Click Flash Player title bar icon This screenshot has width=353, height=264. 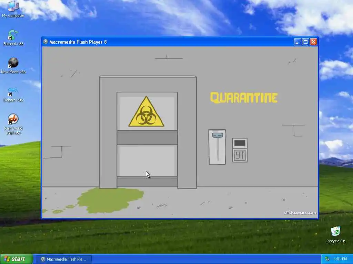pos(46,42)
